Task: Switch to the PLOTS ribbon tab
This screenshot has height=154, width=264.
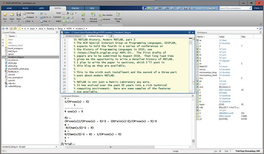Action: click(25, 8)
